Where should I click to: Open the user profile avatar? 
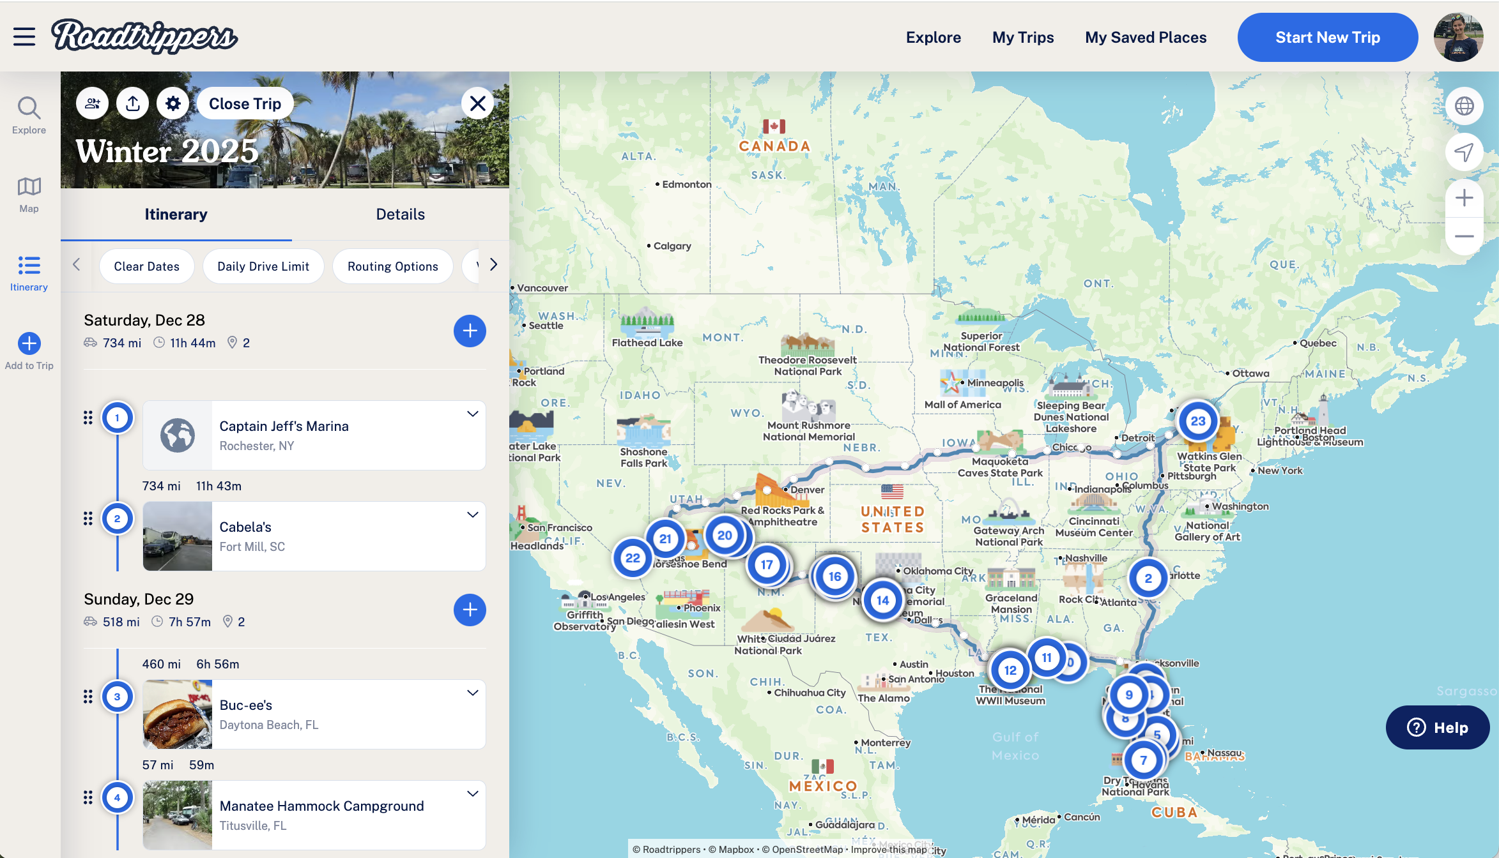(1458, 37)
